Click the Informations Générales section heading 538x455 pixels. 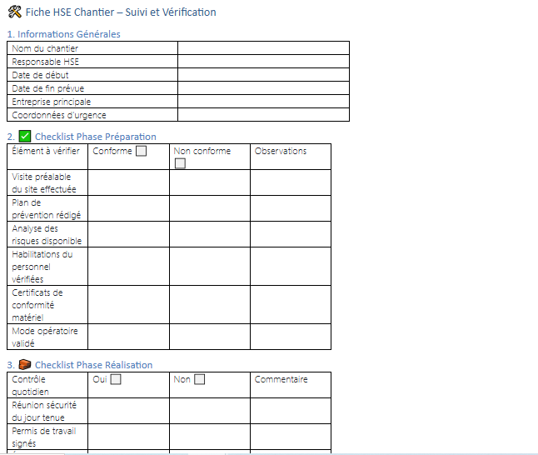pyautogui.click(x=68, y=34)
